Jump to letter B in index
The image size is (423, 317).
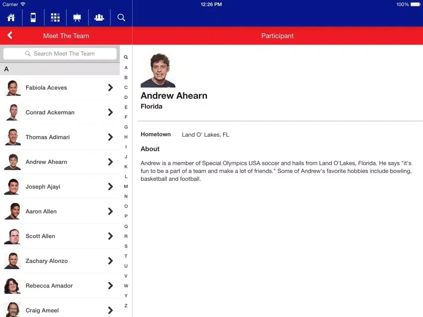tap(126, 77)
